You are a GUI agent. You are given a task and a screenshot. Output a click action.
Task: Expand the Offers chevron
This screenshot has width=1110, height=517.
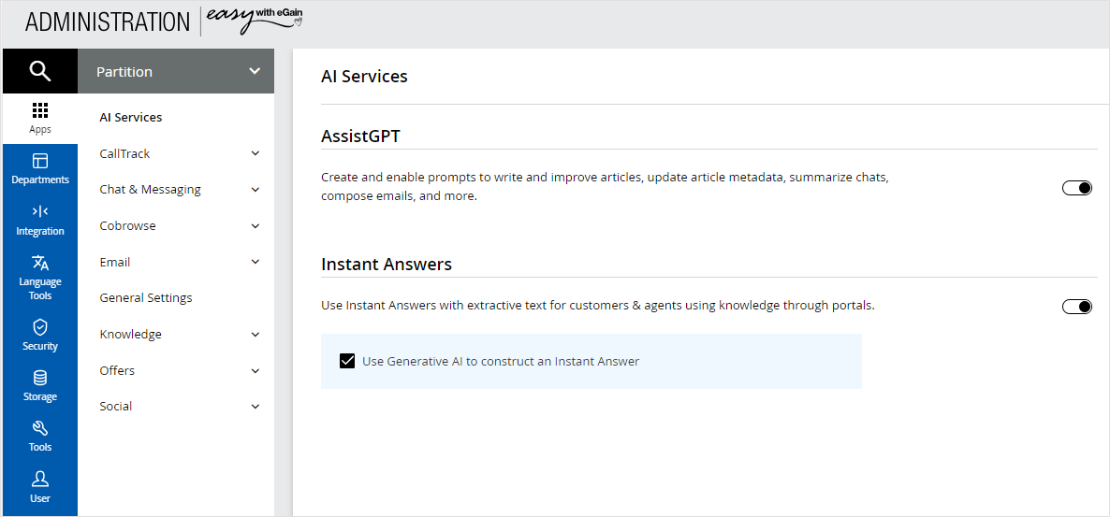pos(256,370)
